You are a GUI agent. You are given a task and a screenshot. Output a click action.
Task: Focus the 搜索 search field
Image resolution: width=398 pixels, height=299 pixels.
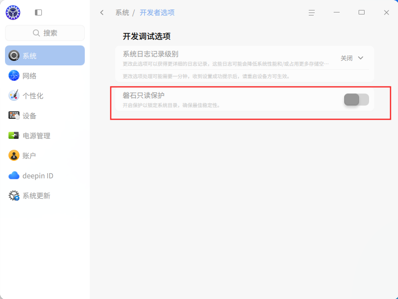point(45,33)
